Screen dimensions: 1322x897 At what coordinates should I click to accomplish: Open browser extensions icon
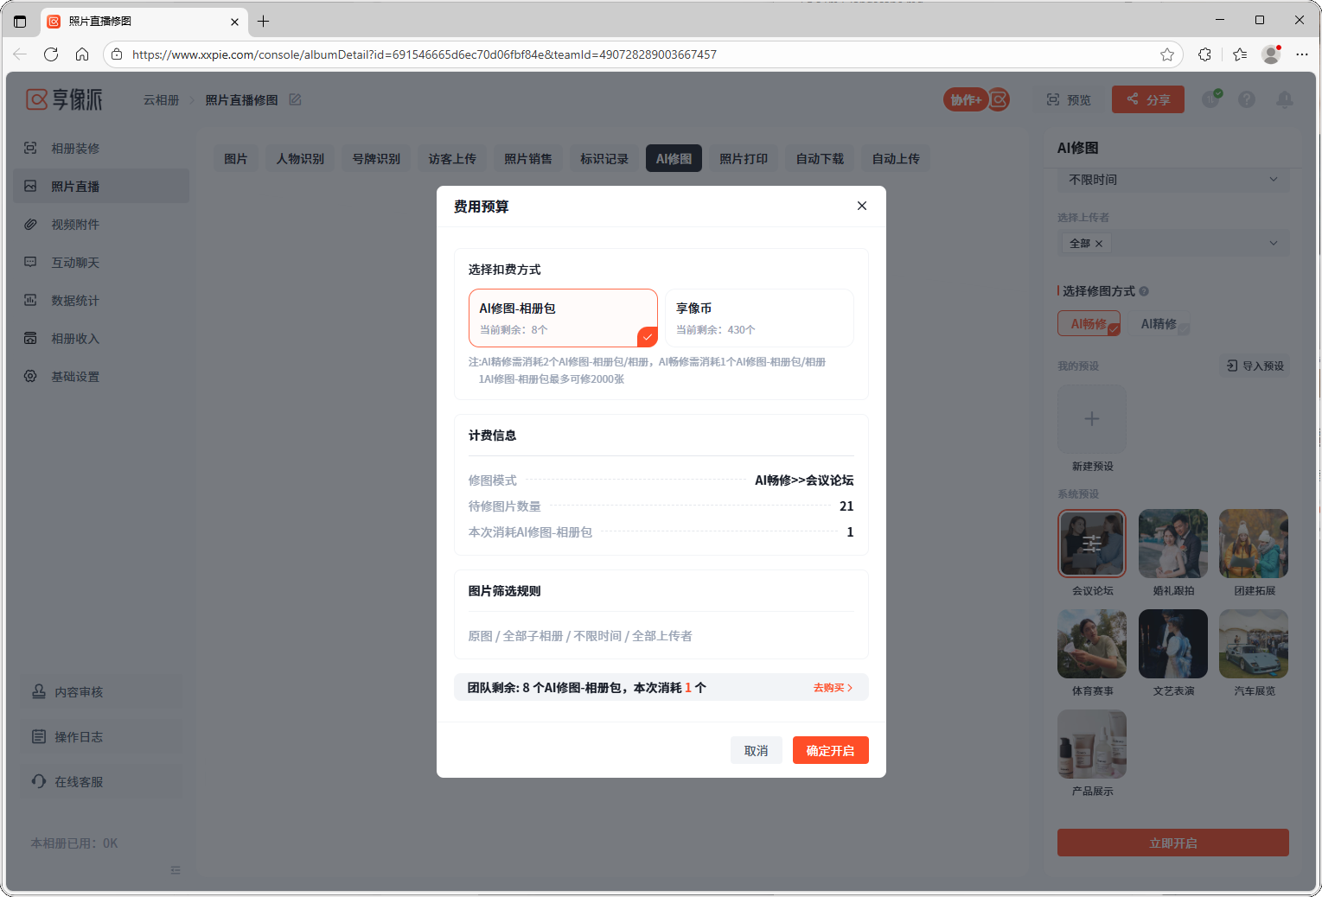tap(1204, 54)
